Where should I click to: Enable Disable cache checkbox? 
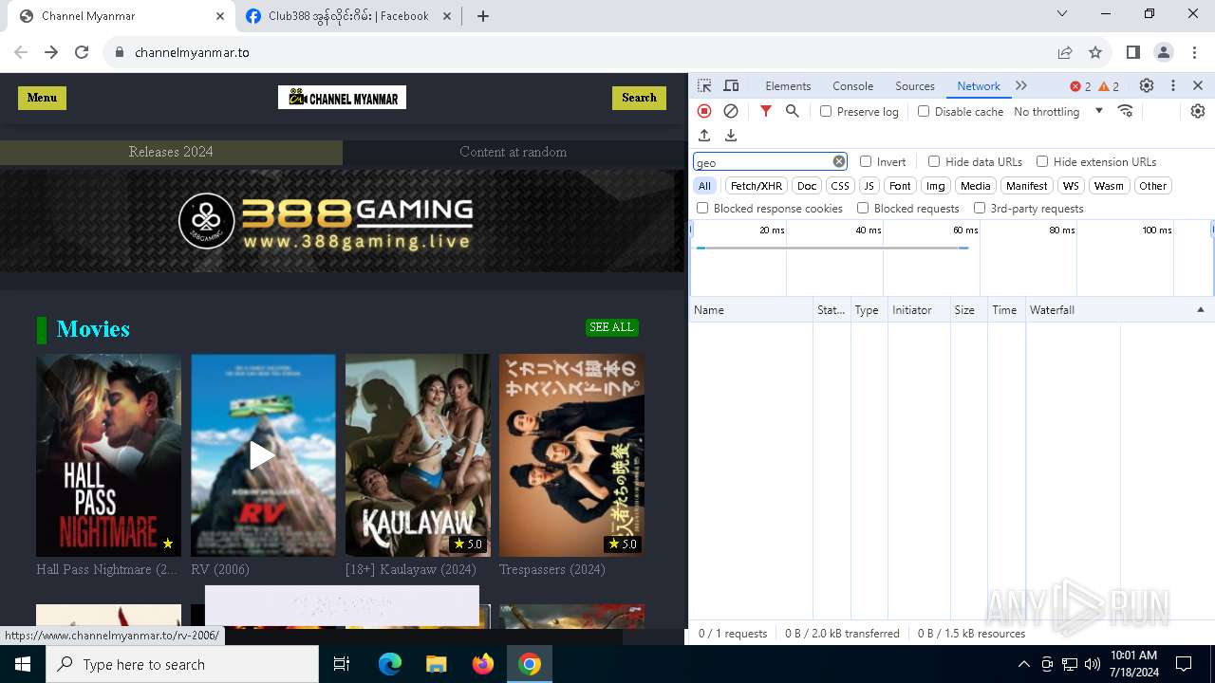(x=924, y=111)
